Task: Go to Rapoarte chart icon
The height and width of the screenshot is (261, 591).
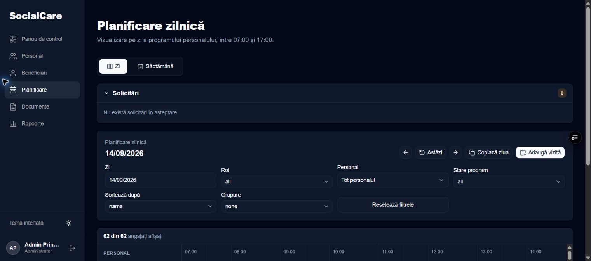Action: coord(13,124)
